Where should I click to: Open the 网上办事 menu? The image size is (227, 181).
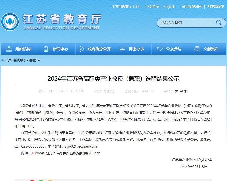(x=133, y=49)
